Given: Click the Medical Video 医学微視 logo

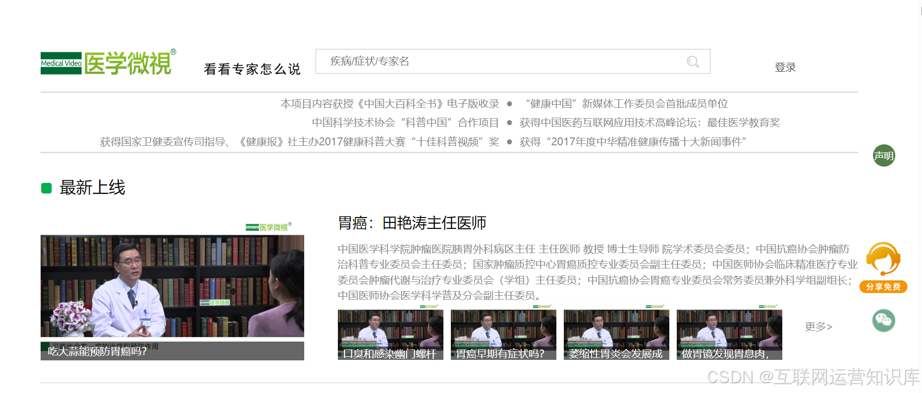Looking at the screenshot, I should pyautogui.click(x=108, y=63).
